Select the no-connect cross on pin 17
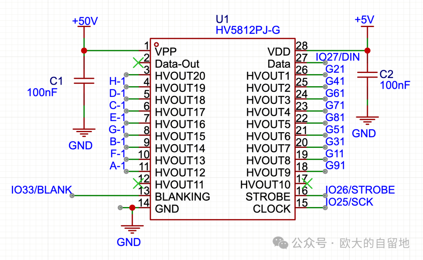 [x=307, y=184]
